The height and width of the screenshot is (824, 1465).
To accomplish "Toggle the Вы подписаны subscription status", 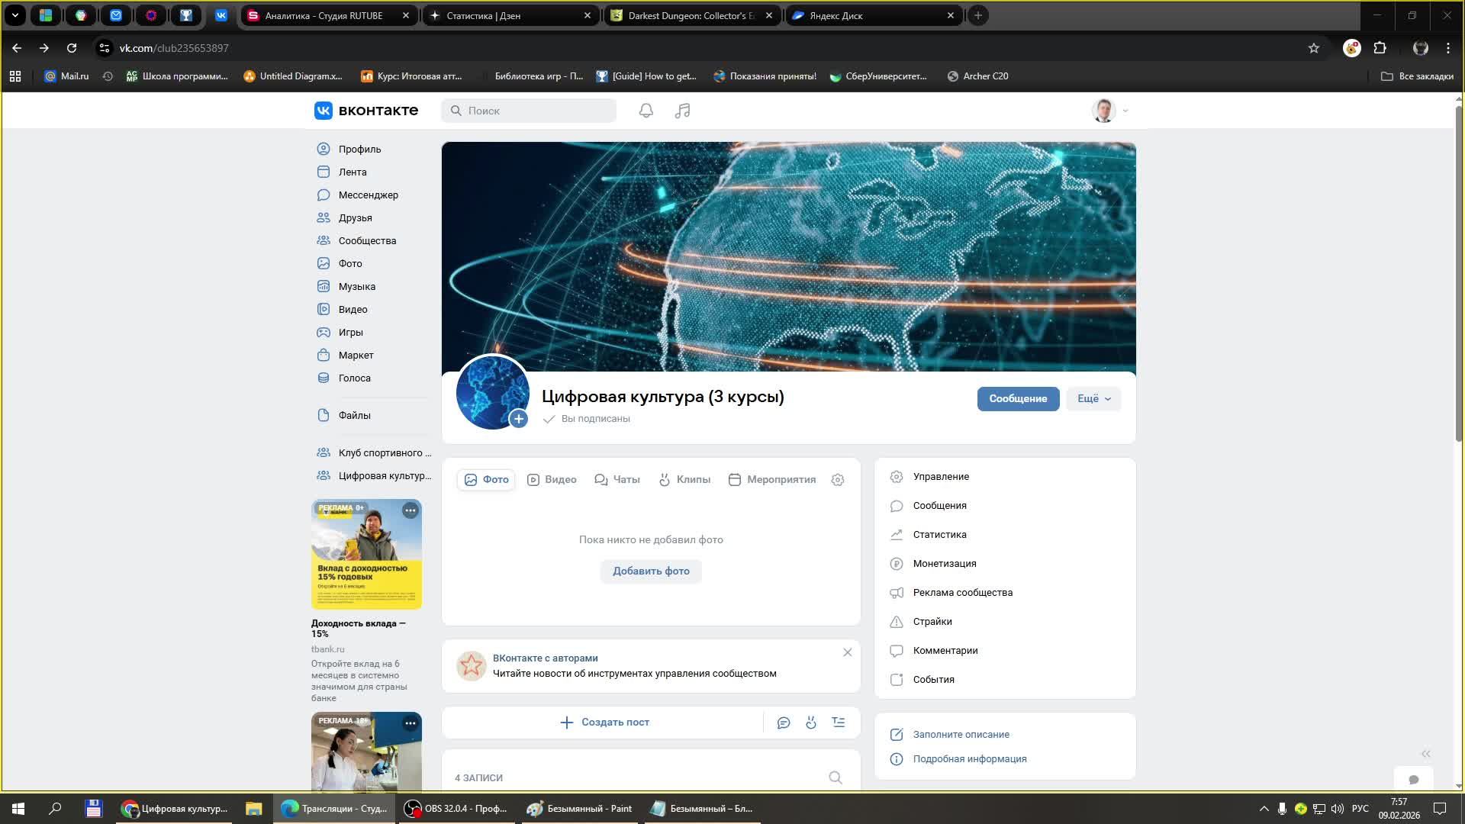I will pyautogui.click(x=587, y=419).
